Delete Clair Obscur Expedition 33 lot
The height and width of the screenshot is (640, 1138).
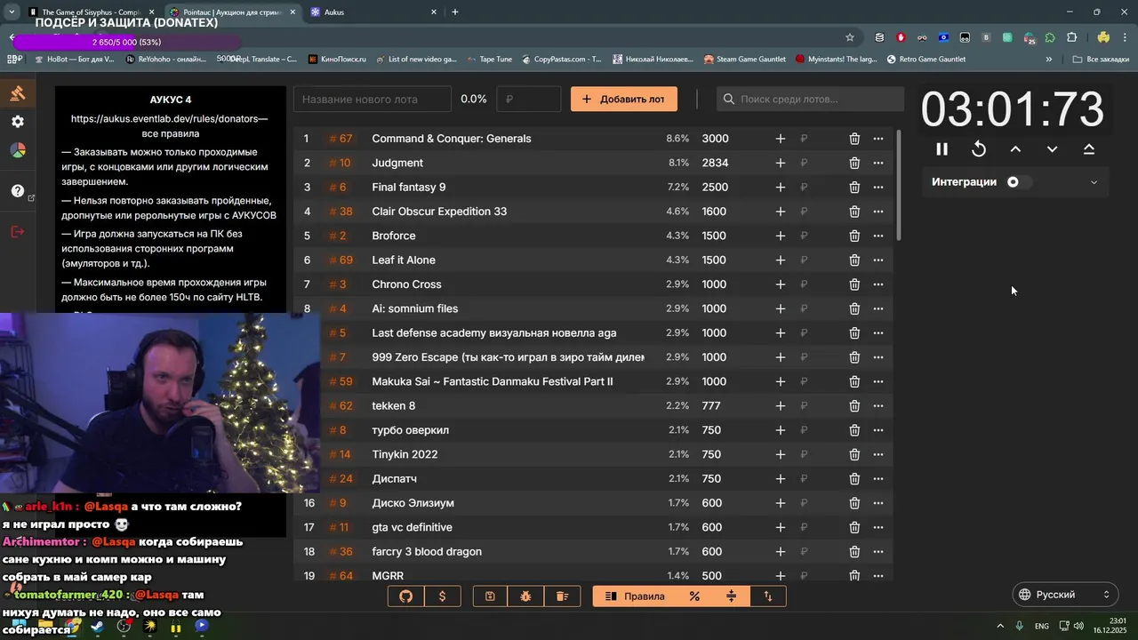point(854,212)
